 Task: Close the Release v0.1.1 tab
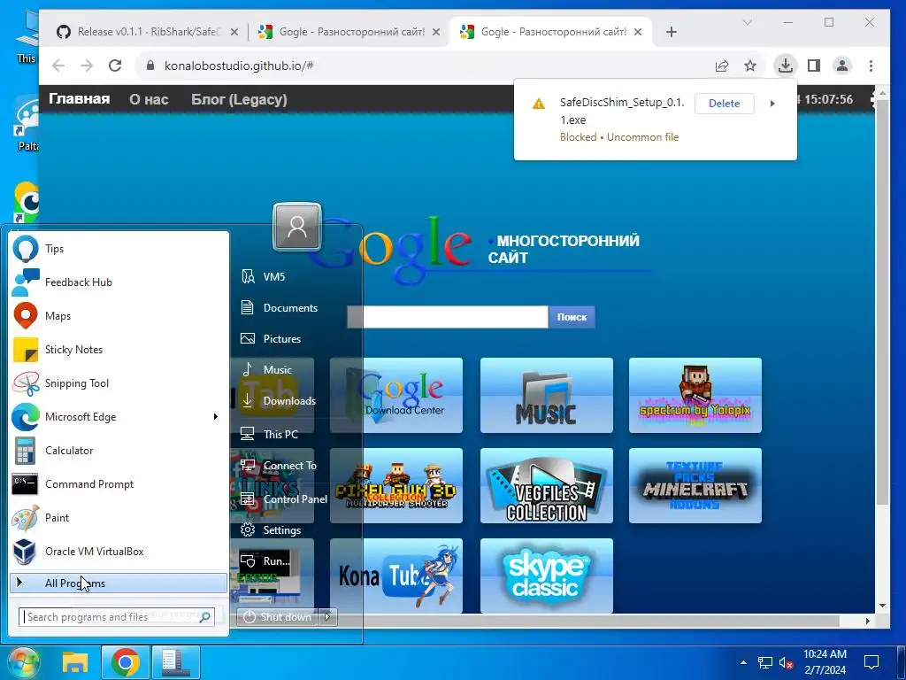click(234, 33)
